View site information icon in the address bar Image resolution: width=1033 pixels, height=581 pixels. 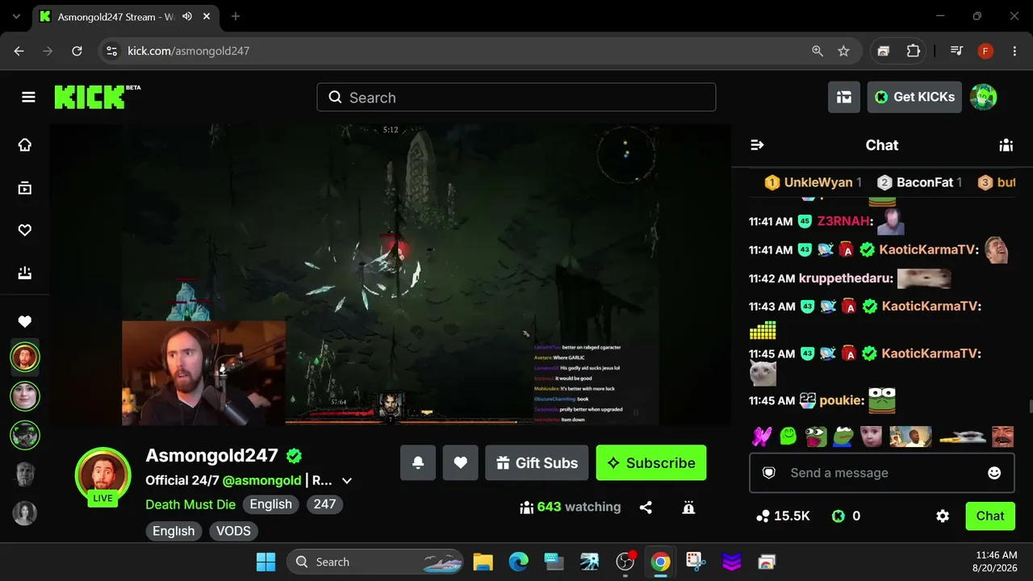(111, 51)
